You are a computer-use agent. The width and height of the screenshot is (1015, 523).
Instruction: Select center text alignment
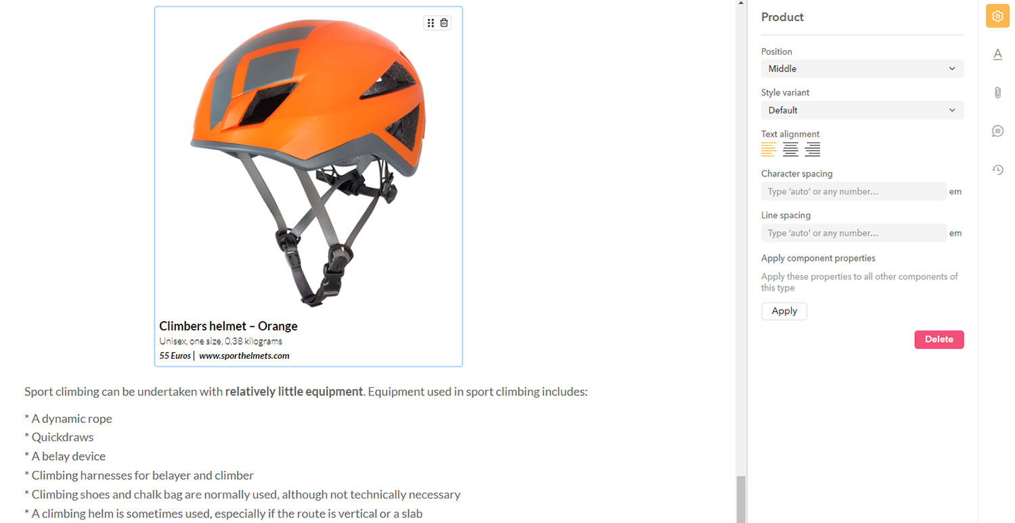point(790,149)
